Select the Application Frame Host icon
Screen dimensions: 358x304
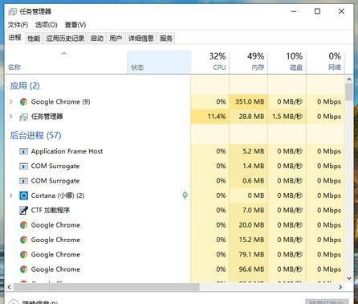pos(23,151)
